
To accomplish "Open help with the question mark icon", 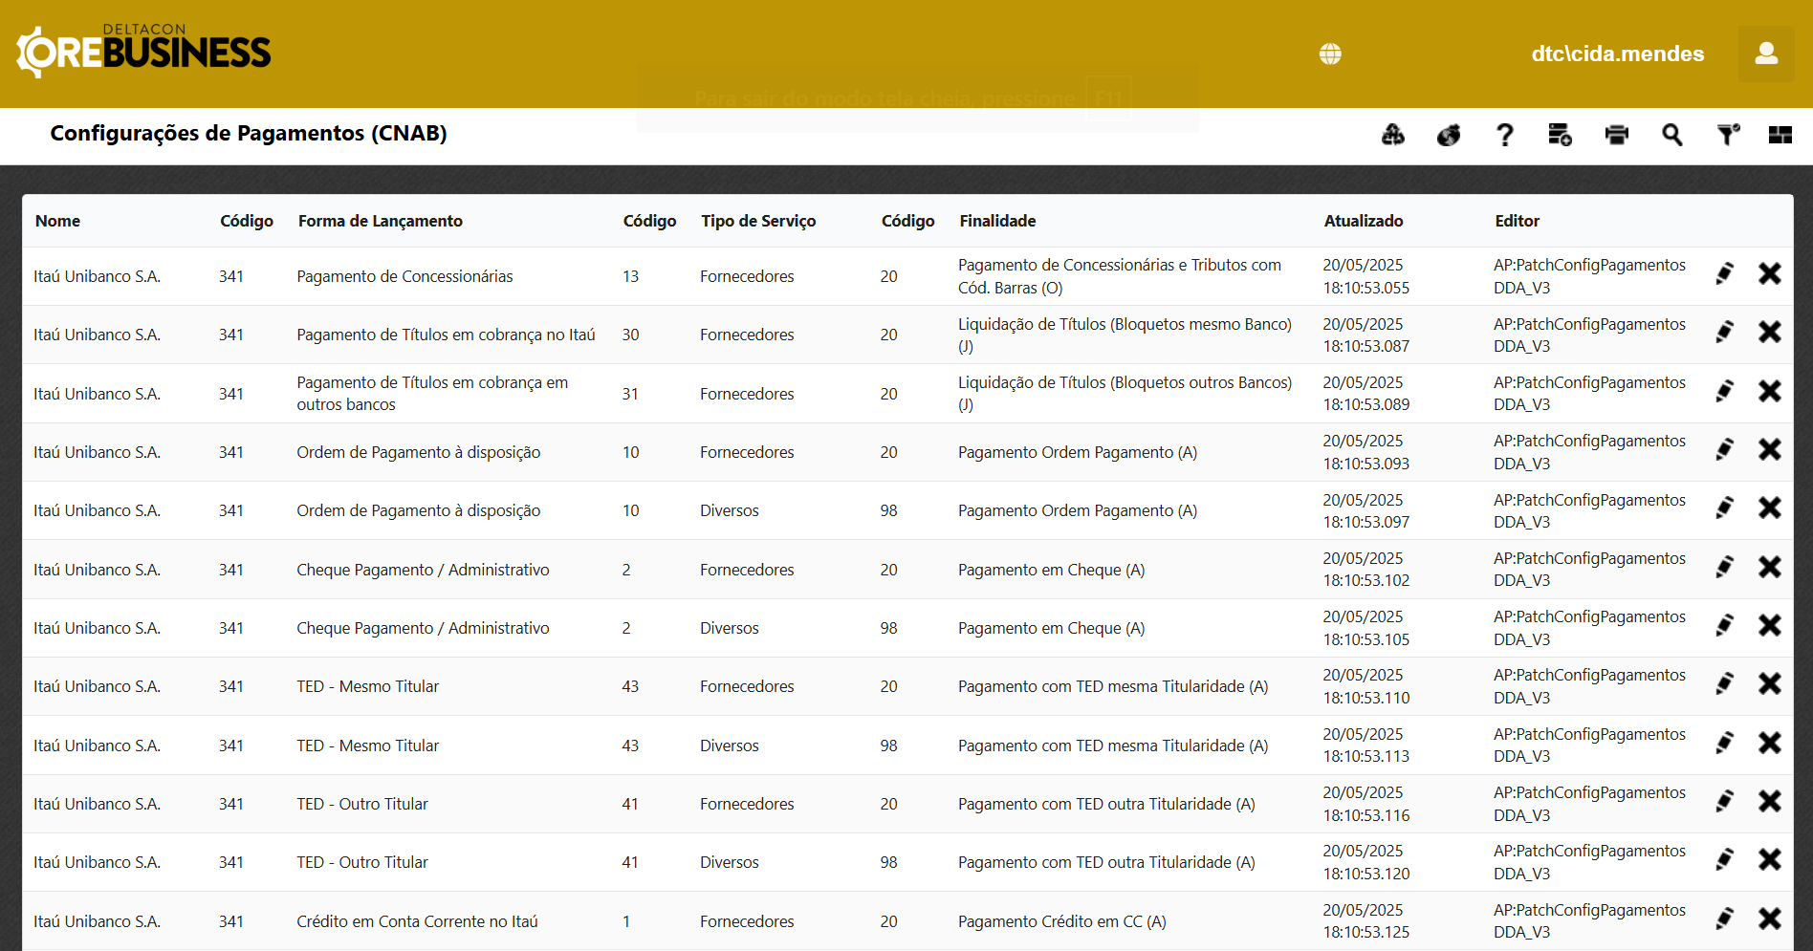I will tap(1504, 135).
